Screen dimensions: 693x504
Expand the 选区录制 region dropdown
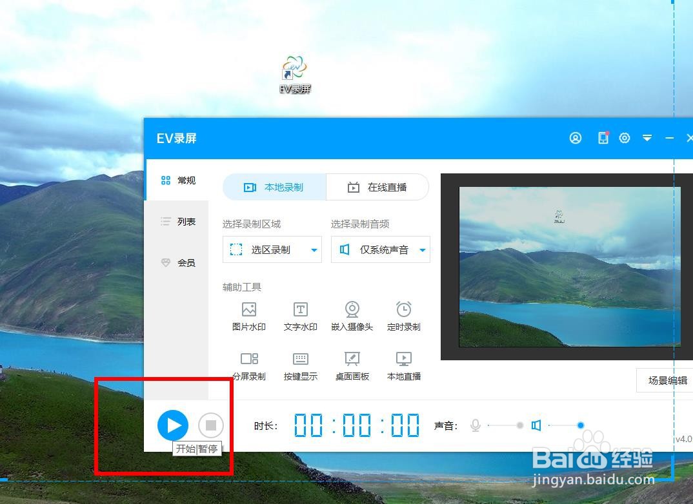click(272, 250)
